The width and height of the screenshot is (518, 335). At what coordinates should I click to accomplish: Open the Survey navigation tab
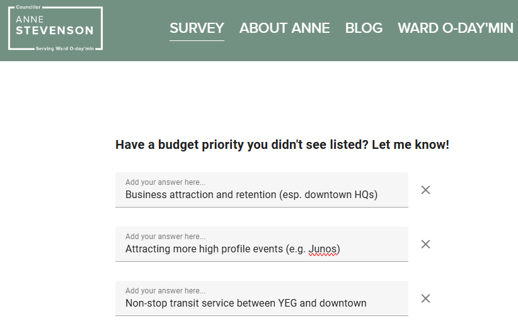point(197,28)
